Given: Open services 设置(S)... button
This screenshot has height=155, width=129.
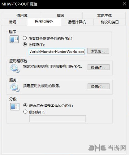Looking at the screenshot, I should pos(98,86).
